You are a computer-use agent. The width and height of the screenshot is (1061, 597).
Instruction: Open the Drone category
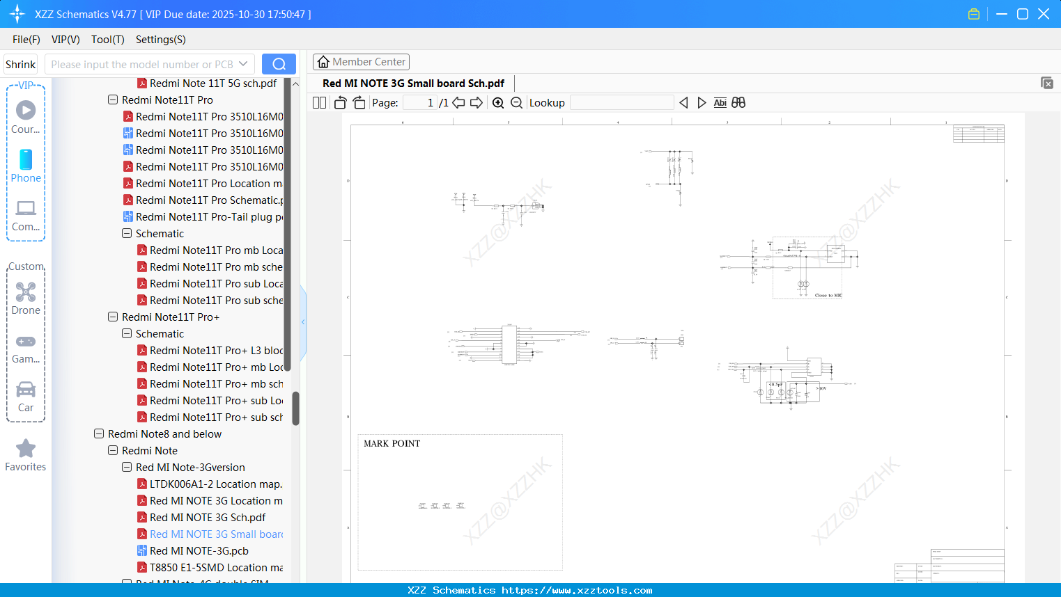coord(26,298)
